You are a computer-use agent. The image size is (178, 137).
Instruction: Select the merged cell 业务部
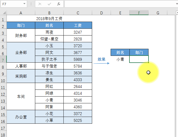point(21,52)
